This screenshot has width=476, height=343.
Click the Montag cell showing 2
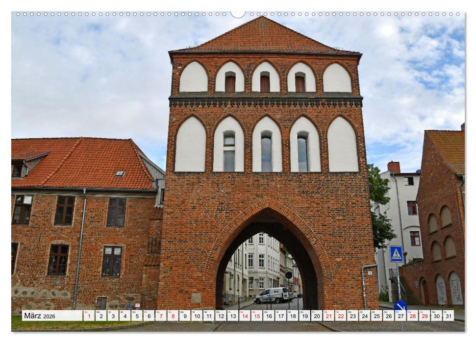[100, 317]
